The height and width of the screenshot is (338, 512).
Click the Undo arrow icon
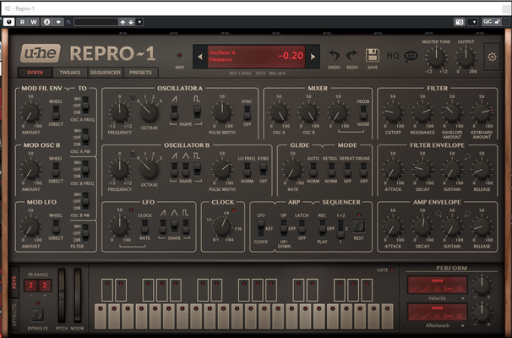click(x=335, y=56)
